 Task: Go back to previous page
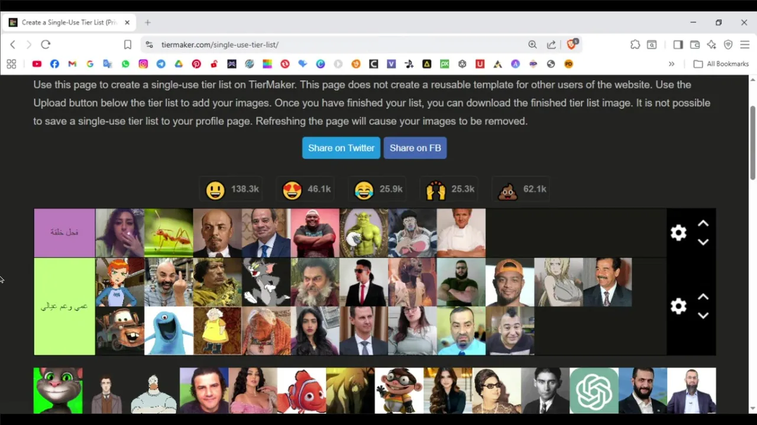tap(12, 44)
